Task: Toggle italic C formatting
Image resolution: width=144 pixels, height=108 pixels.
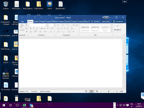Action: pos(34,28)
